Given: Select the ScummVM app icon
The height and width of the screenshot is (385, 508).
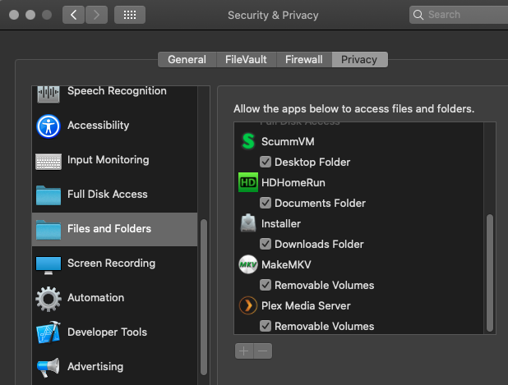Looking at the screenshot, I should [248, 141].
